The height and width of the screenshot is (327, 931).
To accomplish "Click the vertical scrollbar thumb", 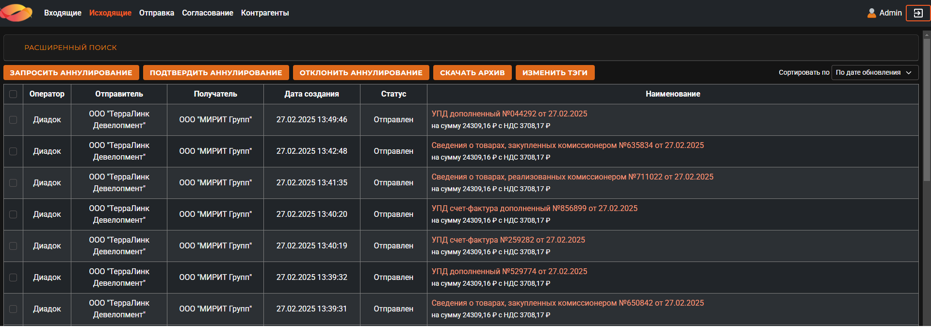I will (927, 110).
